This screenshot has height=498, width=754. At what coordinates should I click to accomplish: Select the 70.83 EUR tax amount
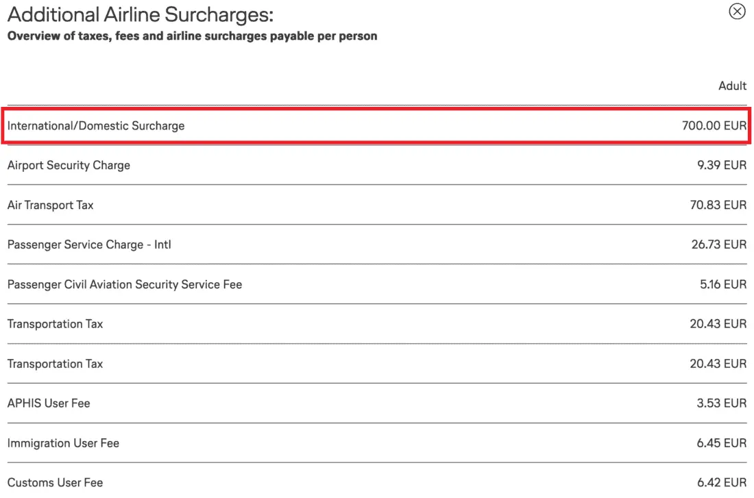pos(718,205)
